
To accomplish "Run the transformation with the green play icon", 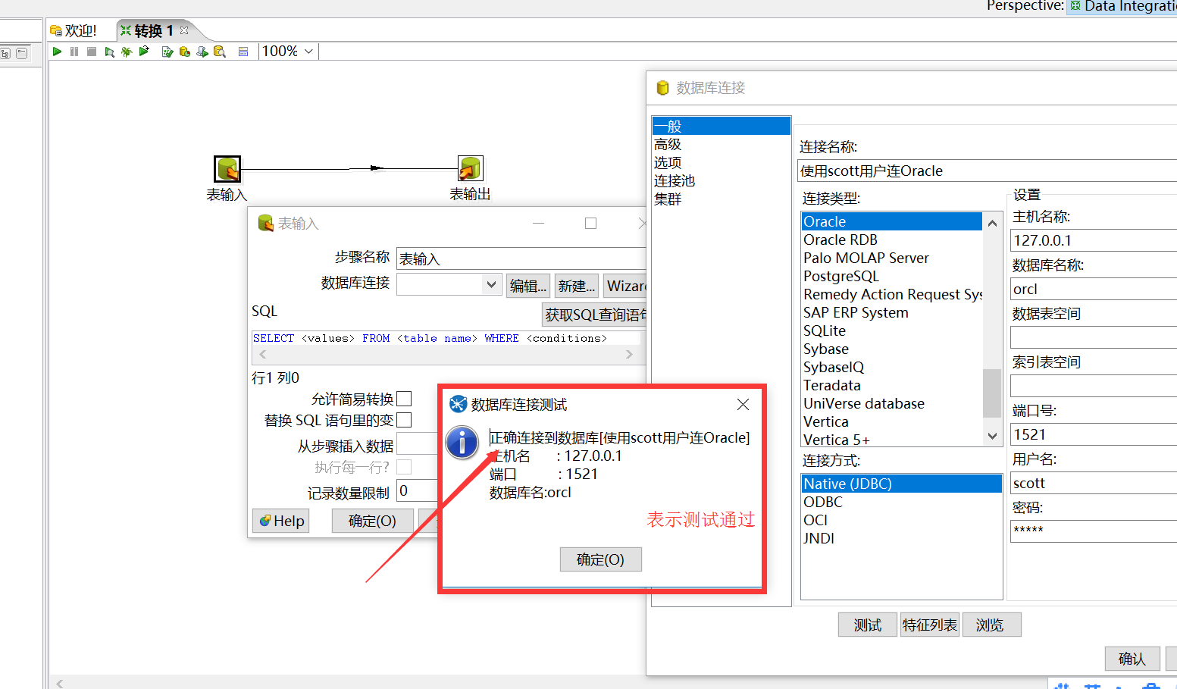I will 57,52.
